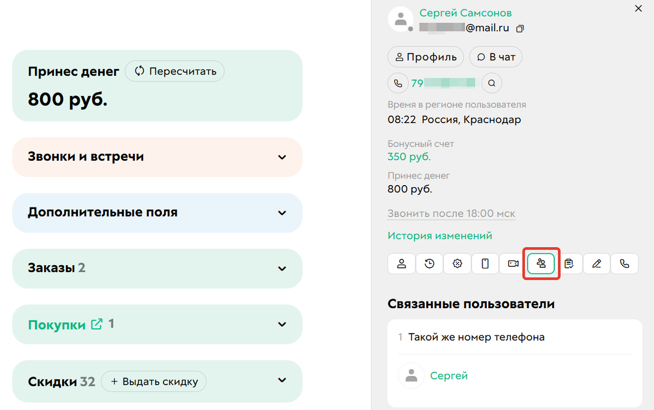Open История изменений link
654x410 pixels.
[439, 235]
